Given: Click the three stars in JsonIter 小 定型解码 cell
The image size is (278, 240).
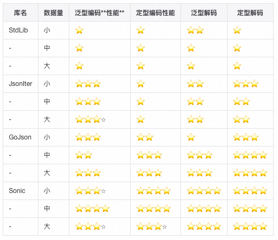Looking at the screenshot, I should tap(246, 84).
